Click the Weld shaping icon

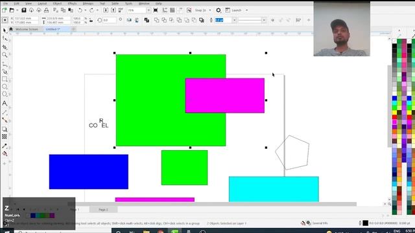[x=157, y=20]
